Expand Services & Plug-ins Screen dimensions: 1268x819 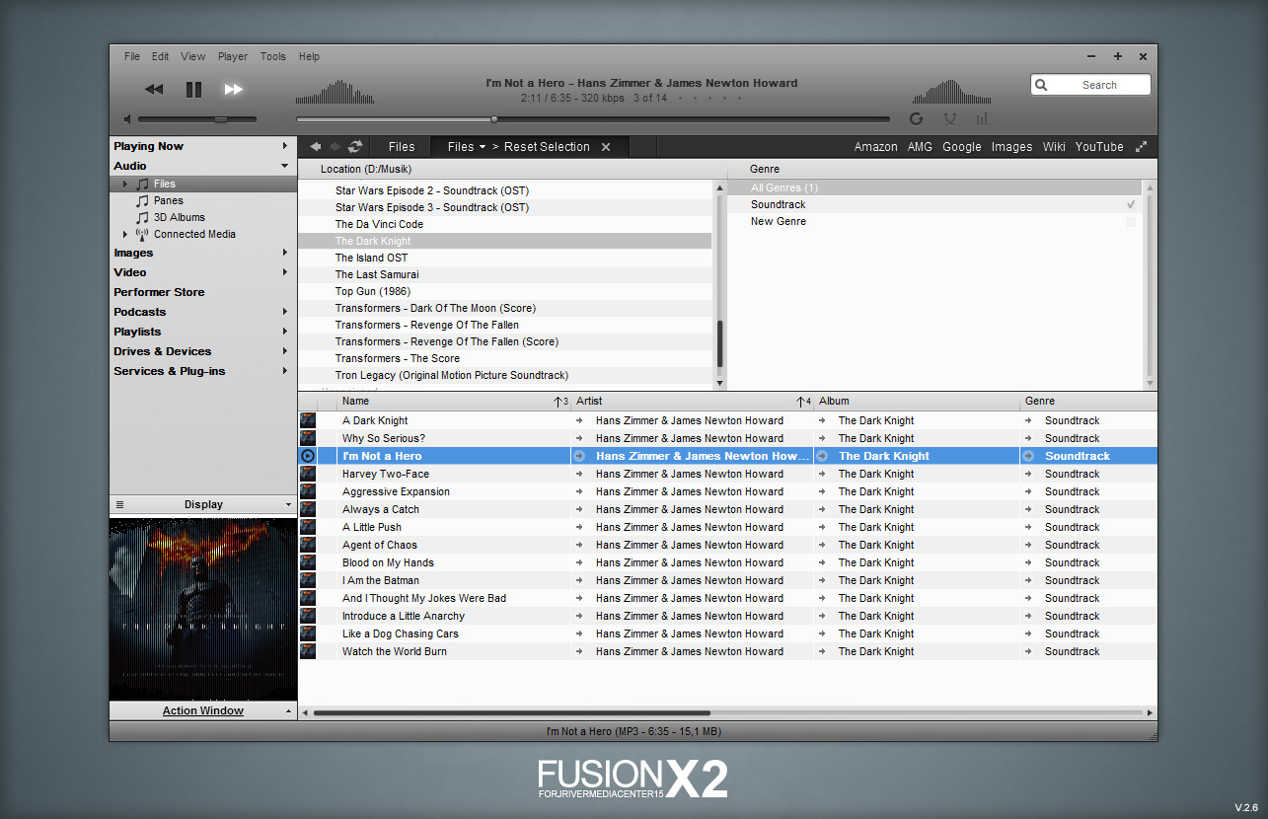pos(285,371)
